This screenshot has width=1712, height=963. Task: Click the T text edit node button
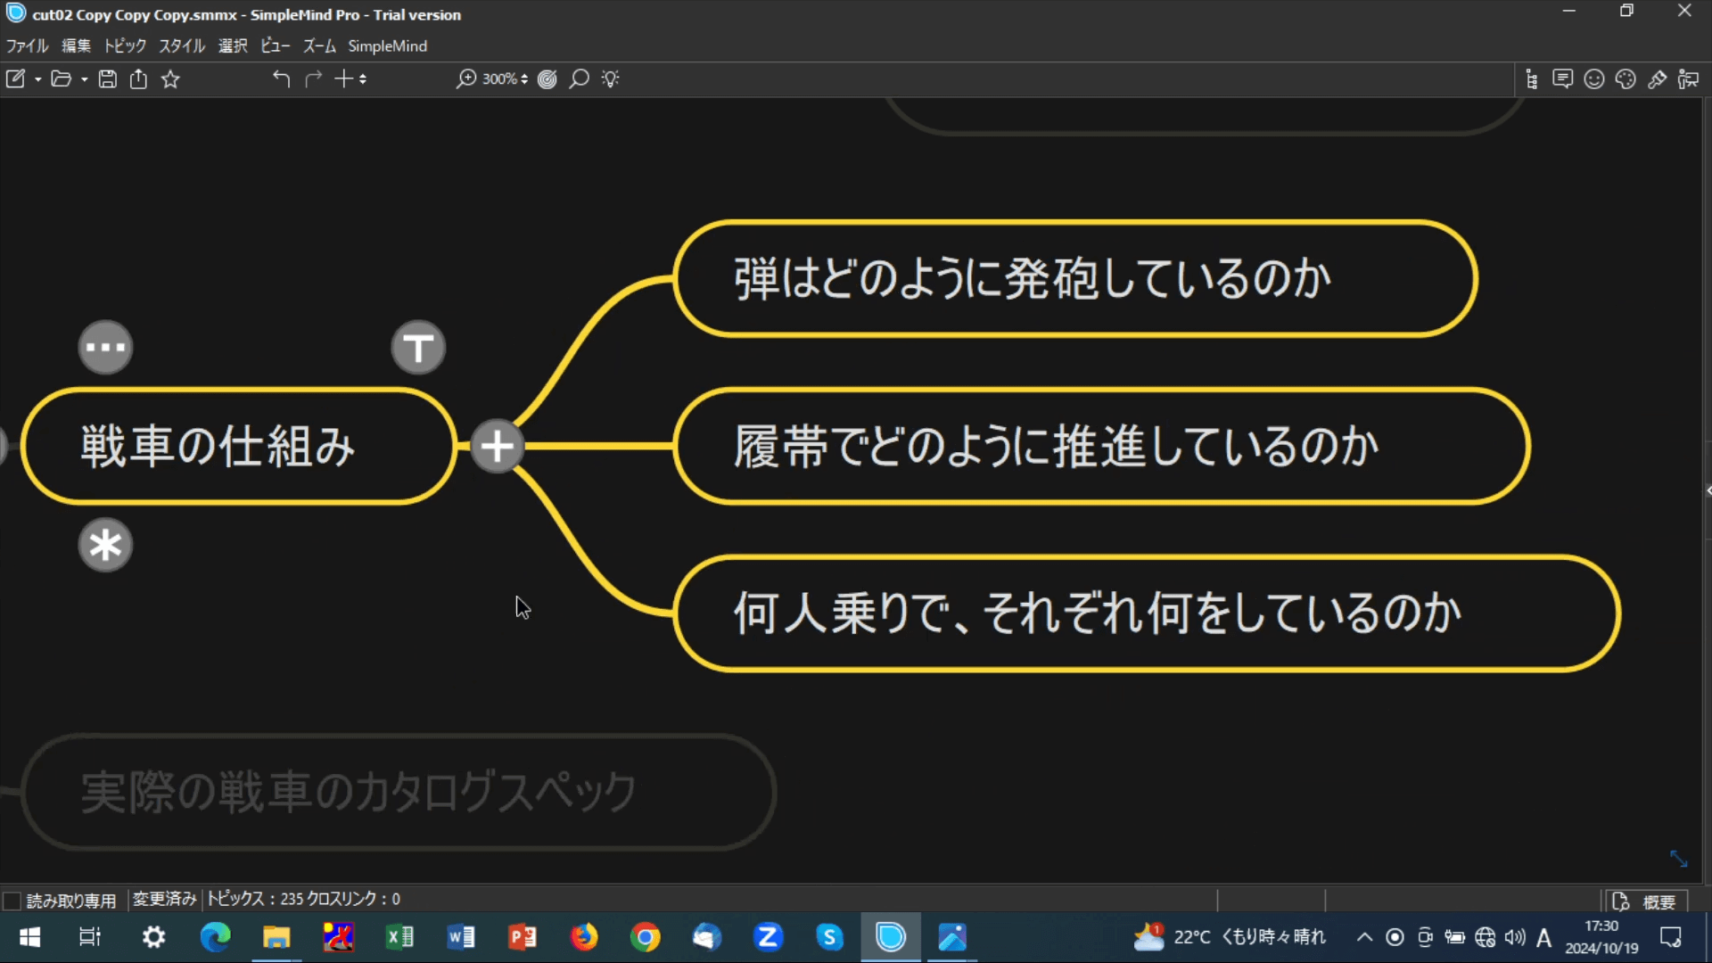pyautogui.click(x=418, y=347)
